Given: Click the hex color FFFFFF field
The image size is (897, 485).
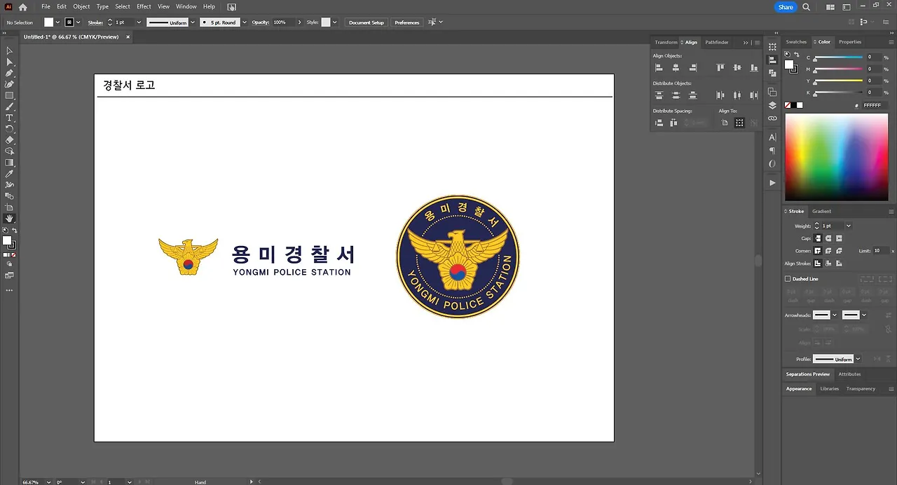Looking at the screenshot, I should coord(873,105).
